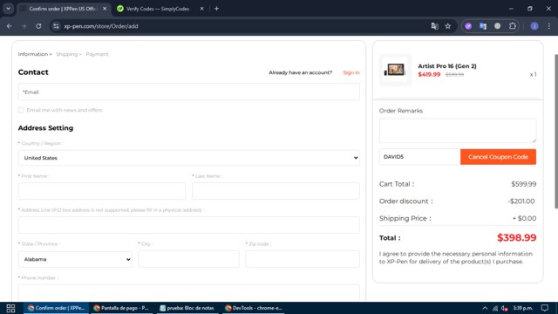Go to the Payment checkout step
Viewport: 558px width, 314px height.
(x=97, y=54)
